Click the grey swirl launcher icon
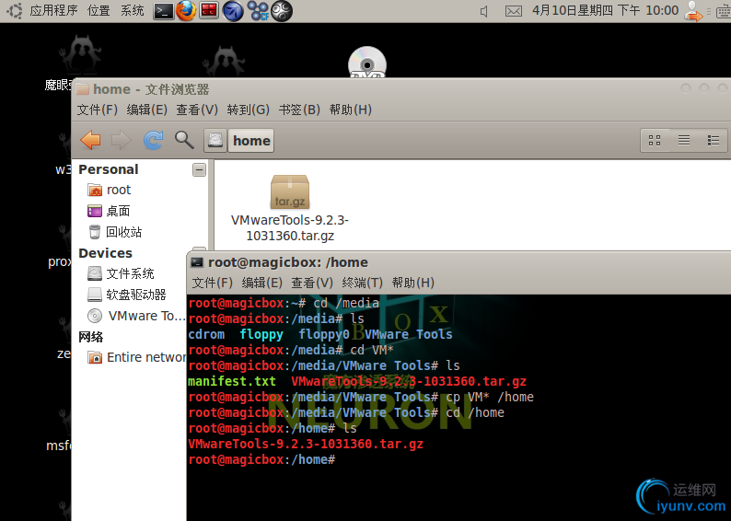Image resolution: width=731 pixels, height=521 pixels. 281,11
